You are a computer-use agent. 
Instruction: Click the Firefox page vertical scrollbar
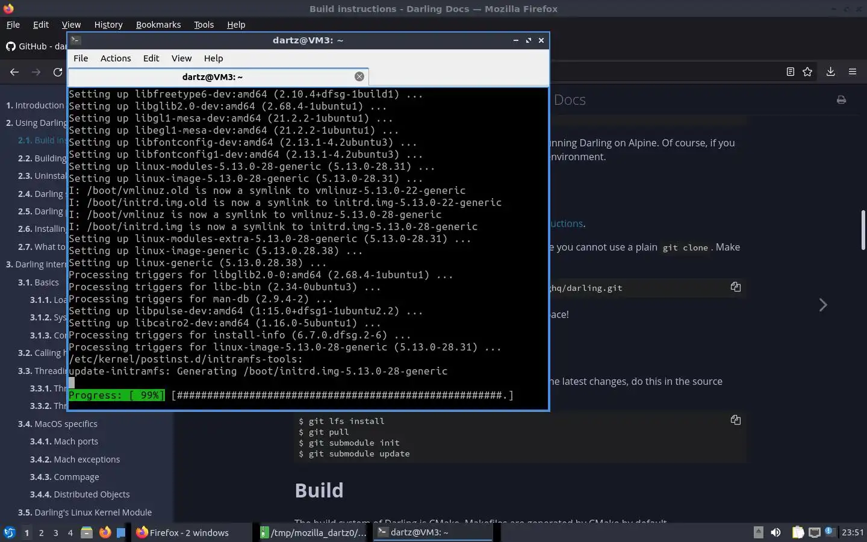(x=863, y=229)
